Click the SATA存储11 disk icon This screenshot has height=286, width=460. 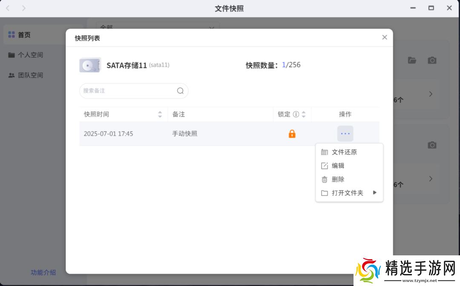click(x=90, y=65)
